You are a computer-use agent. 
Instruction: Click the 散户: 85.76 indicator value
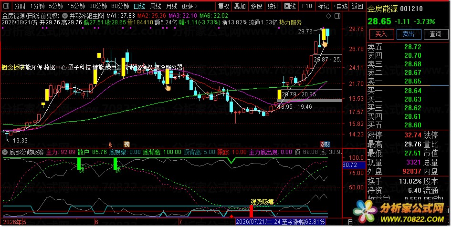[92, 152]
